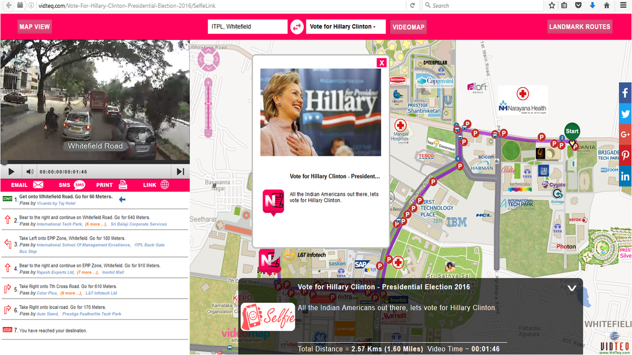
Task: Share the route on Twitter
Action: pyautogui.click(x=625, y=114)
